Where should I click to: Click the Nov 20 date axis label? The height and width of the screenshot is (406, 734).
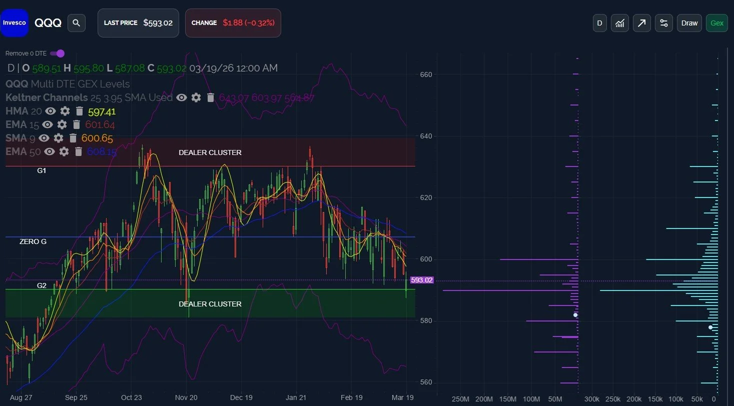[x=186, y=398]
